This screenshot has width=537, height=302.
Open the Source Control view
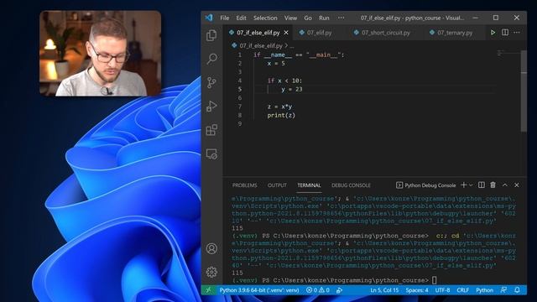point(211,82)
